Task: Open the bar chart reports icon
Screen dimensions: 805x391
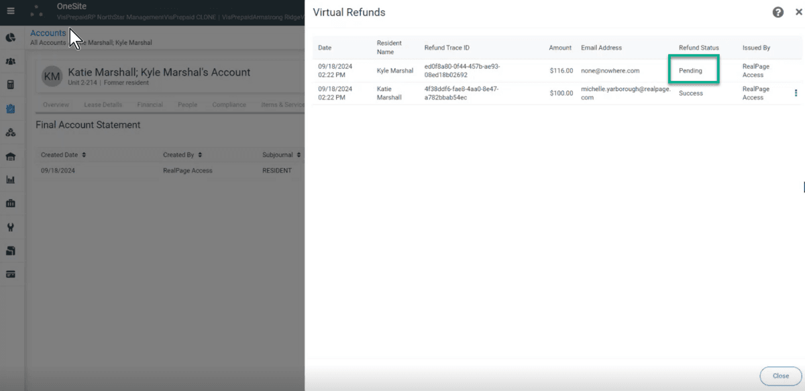Action: pos(11,179)
